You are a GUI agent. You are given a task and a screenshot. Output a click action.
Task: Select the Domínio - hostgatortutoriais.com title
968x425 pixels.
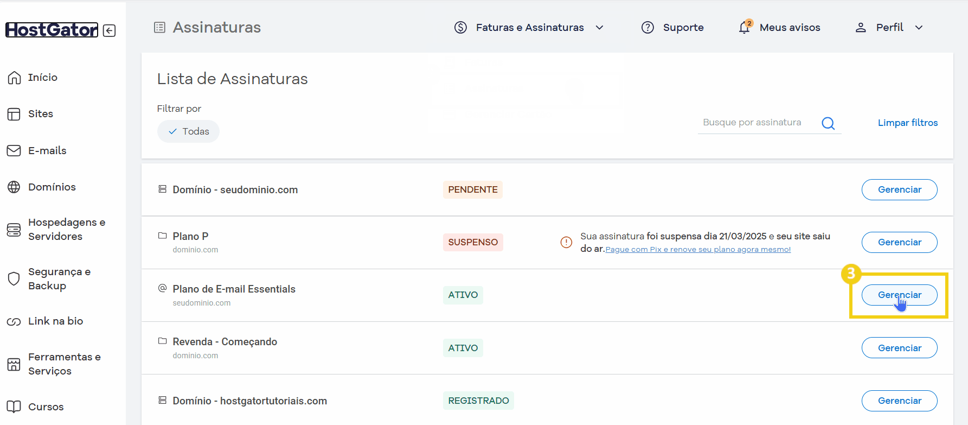(x=249, y=401)
